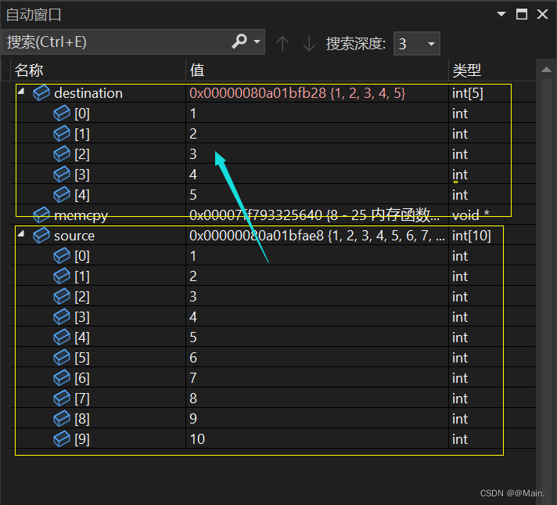
Task: Click the [4] label under destination
Action: (82, 195)
